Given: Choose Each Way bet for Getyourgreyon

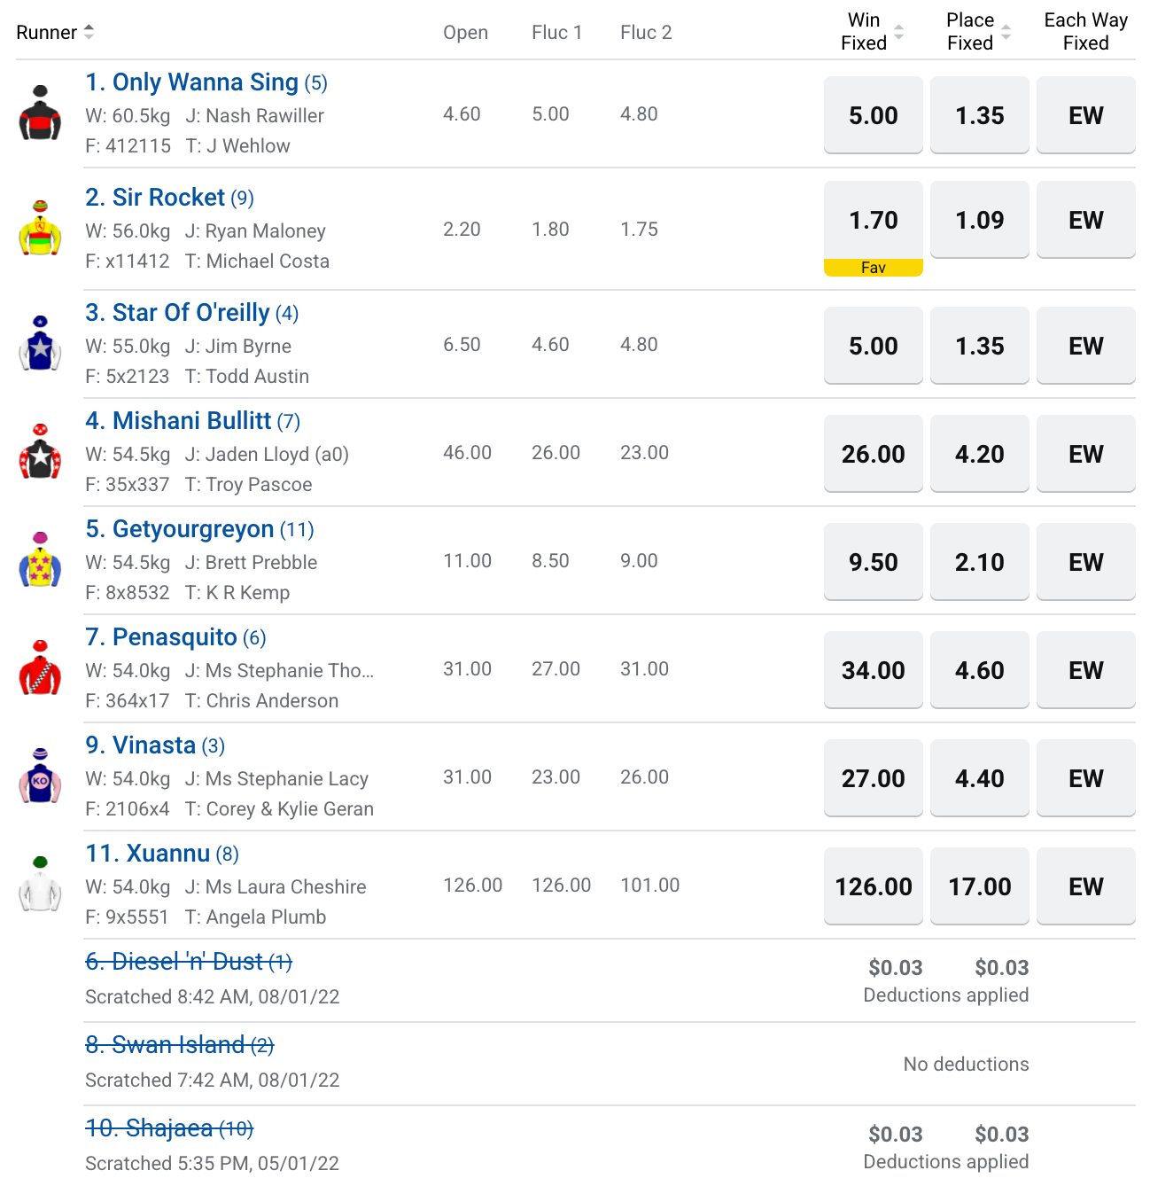Looking at the screenshot, I should pyautogui.click(x=1086, y=562).
